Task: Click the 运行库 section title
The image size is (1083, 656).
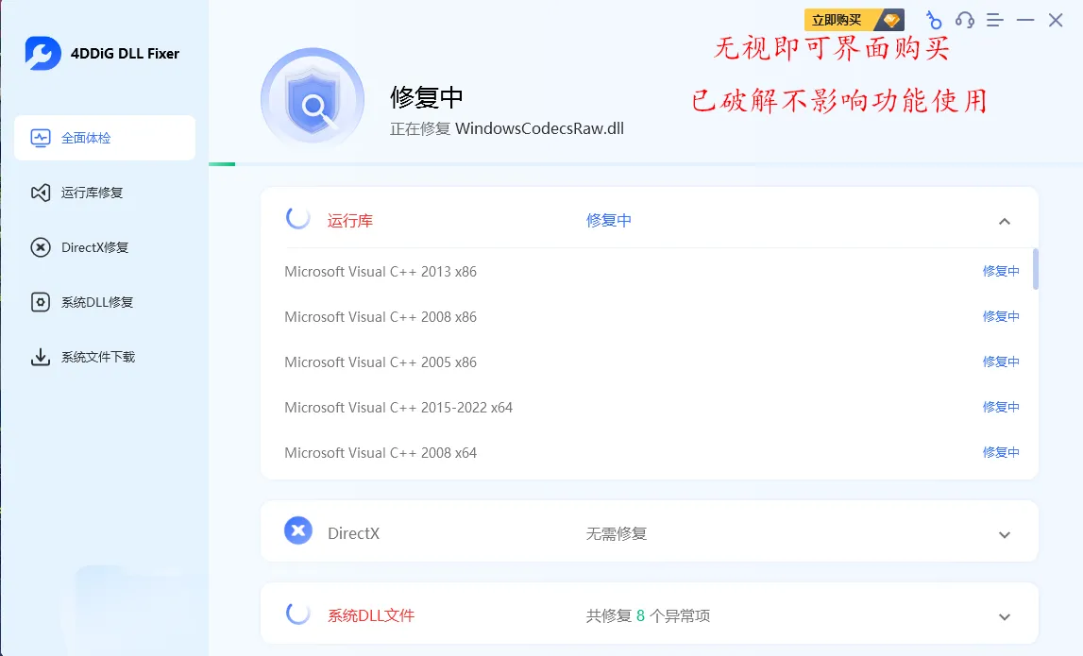Action: [x=350, y=221]
